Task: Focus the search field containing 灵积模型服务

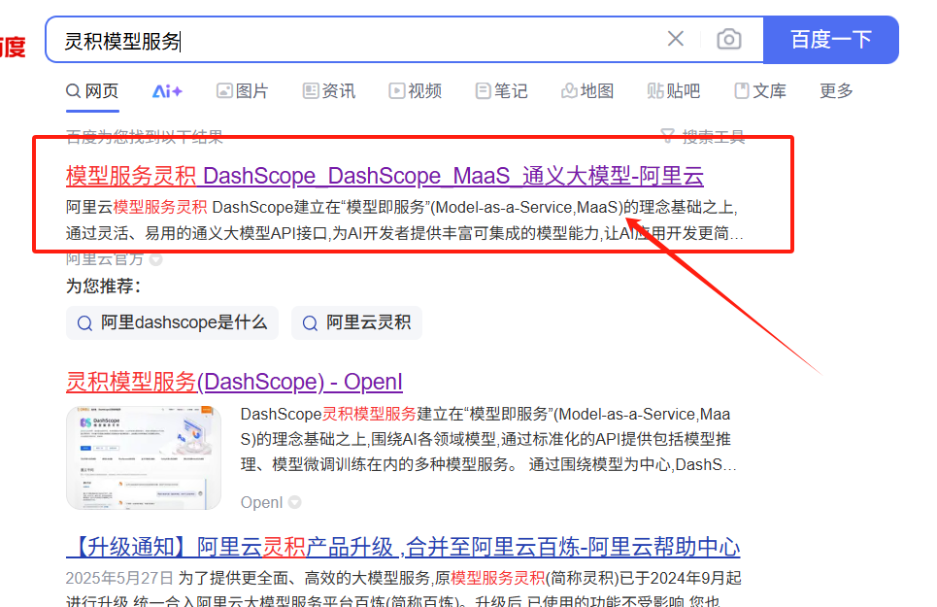Action: click(x=358, y=40)
